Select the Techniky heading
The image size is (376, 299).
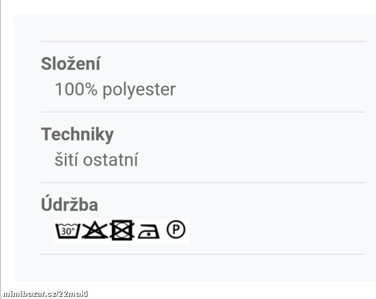pos(77,134)
